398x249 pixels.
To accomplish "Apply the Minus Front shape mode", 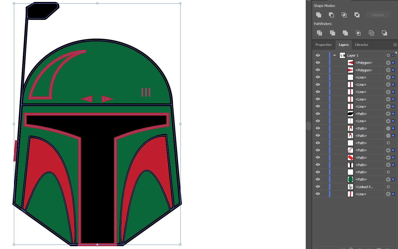I will pos(331,15).
